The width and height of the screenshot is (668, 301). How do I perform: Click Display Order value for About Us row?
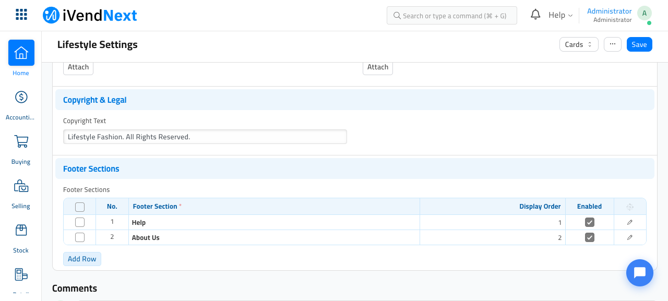click(x=493, y=237)
